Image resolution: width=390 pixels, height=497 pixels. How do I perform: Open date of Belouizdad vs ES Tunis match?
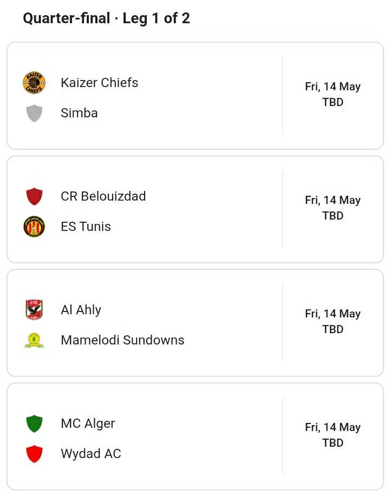333,200
